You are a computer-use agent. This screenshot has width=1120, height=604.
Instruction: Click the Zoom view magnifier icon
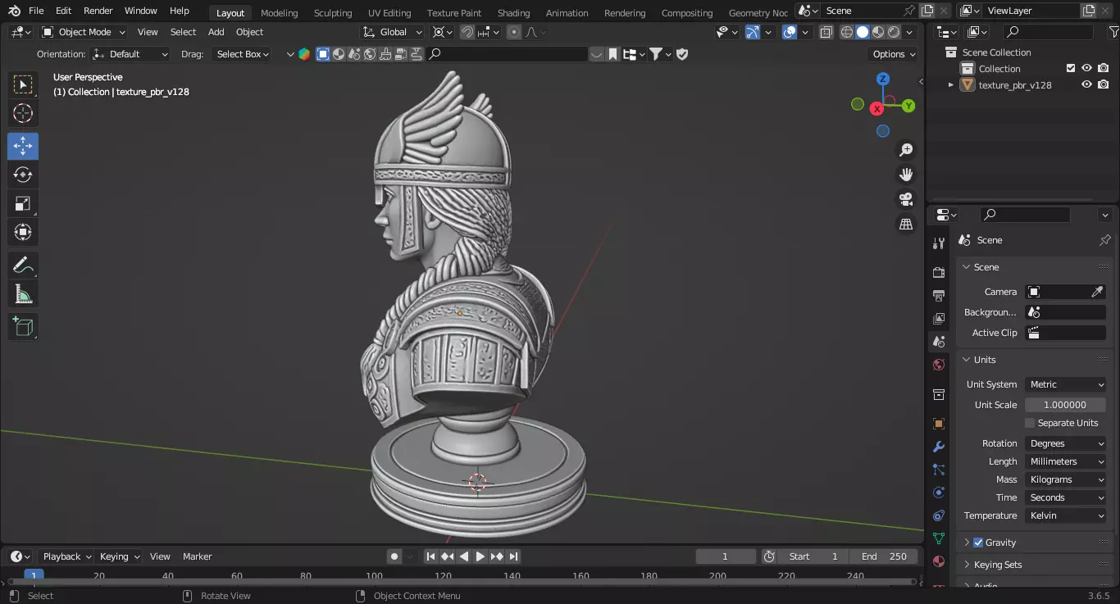[906, 150]
